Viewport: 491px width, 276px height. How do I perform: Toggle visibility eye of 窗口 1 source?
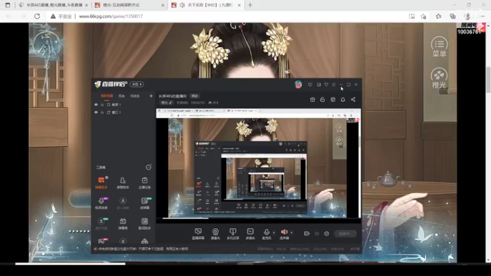pos(96,112)
